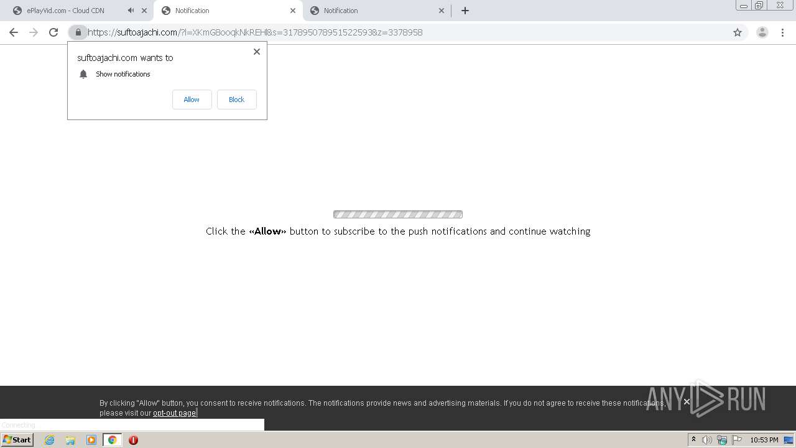Click the Action Center flag icon
This screenshot has width=796, height=448.
tap(737, 440)
